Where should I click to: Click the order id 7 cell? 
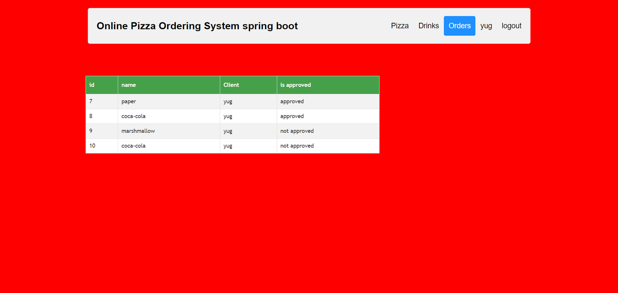point(91,102)
